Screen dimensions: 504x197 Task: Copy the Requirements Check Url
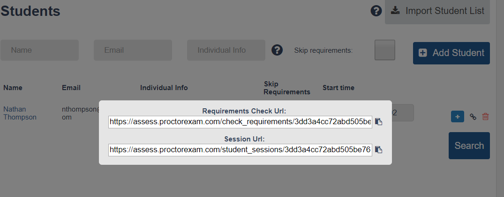[x=379, y=122]
